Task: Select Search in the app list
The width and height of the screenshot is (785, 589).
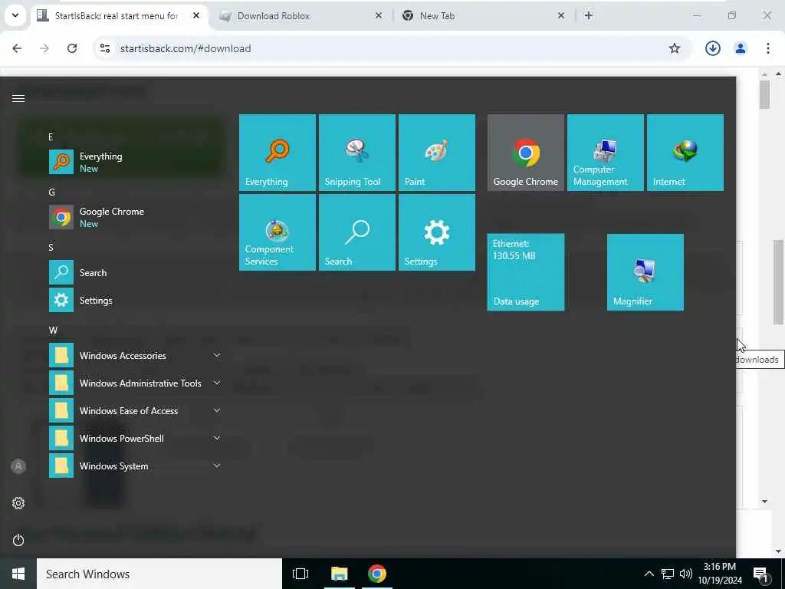Action: pos(135,272)
